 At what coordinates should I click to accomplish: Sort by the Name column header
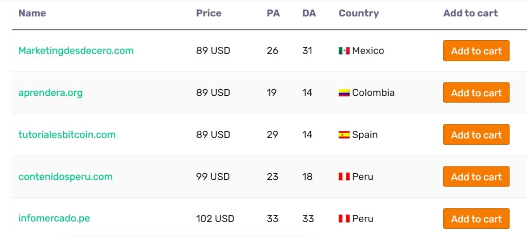(x=32, y=13)
